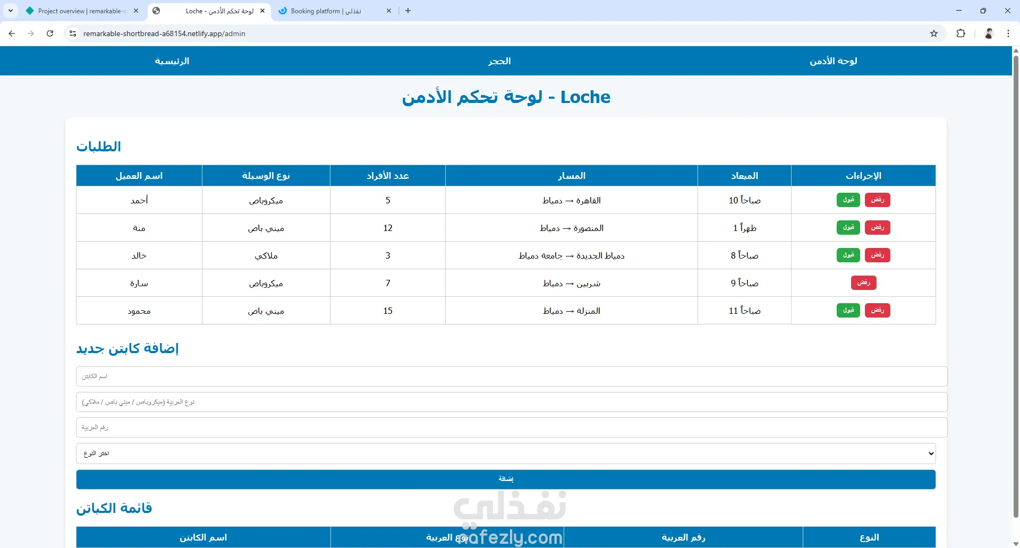Image resolution: width=1020 pixels, height=548 pixels.
Task: Click the الطلبات section heading
Action: pos(99,147)
